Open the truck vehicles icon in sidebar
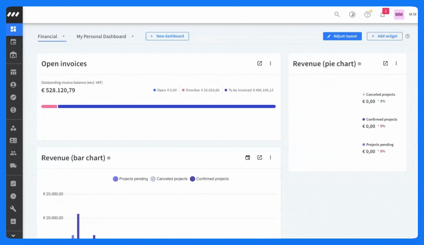This screenshot has height=245, width=424. click(14, 166)
